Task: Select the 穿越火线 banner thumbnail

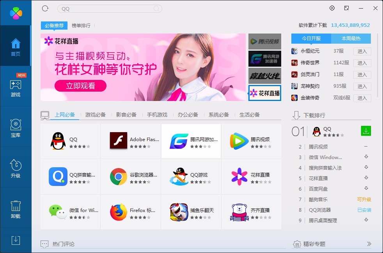Action: click(x=265, y=76)
